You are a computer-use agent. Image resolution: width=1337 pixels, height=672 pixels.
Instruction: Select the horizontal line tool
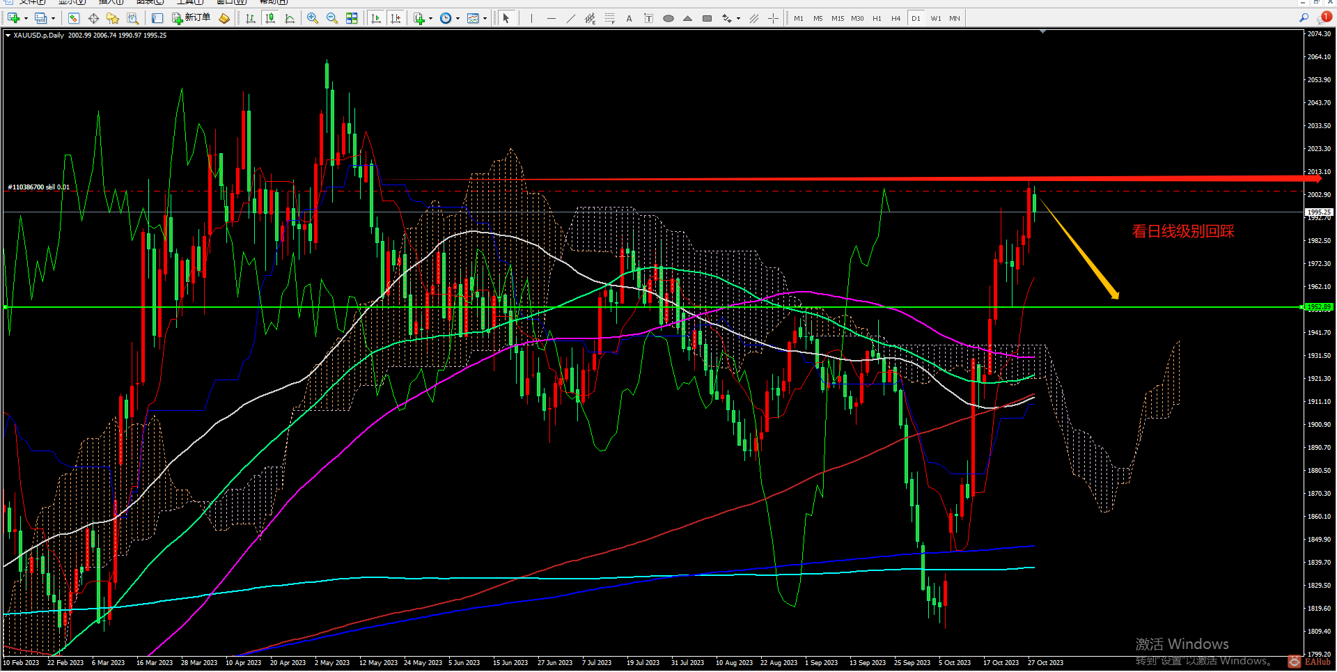click(551, 18)
